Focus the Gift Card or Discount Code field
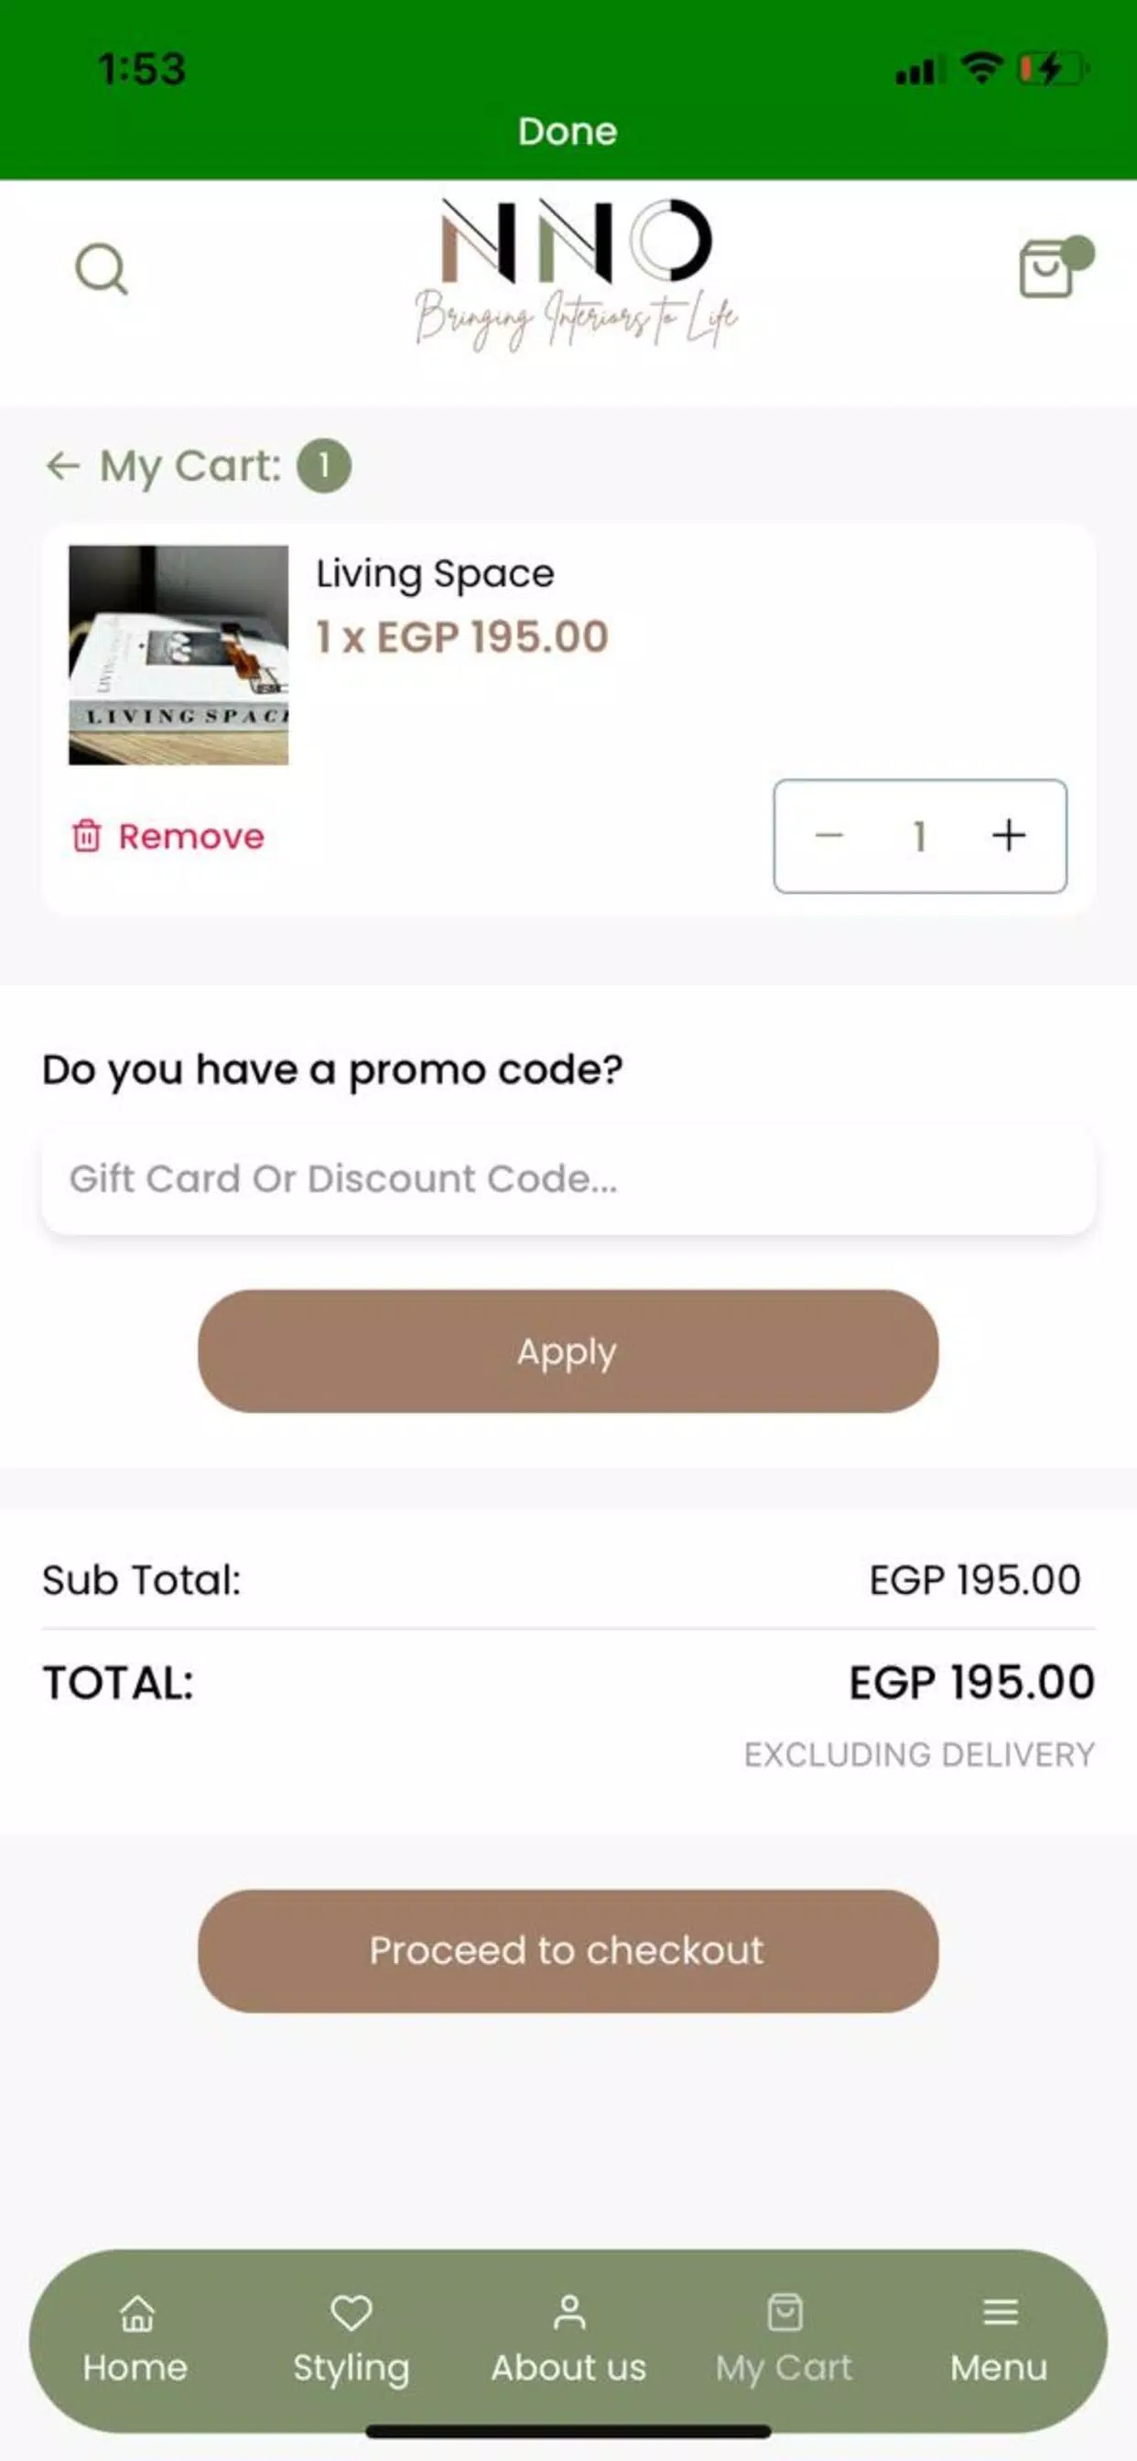This screenshot has width=1137, height=2461. click(x=568, y=1179)
